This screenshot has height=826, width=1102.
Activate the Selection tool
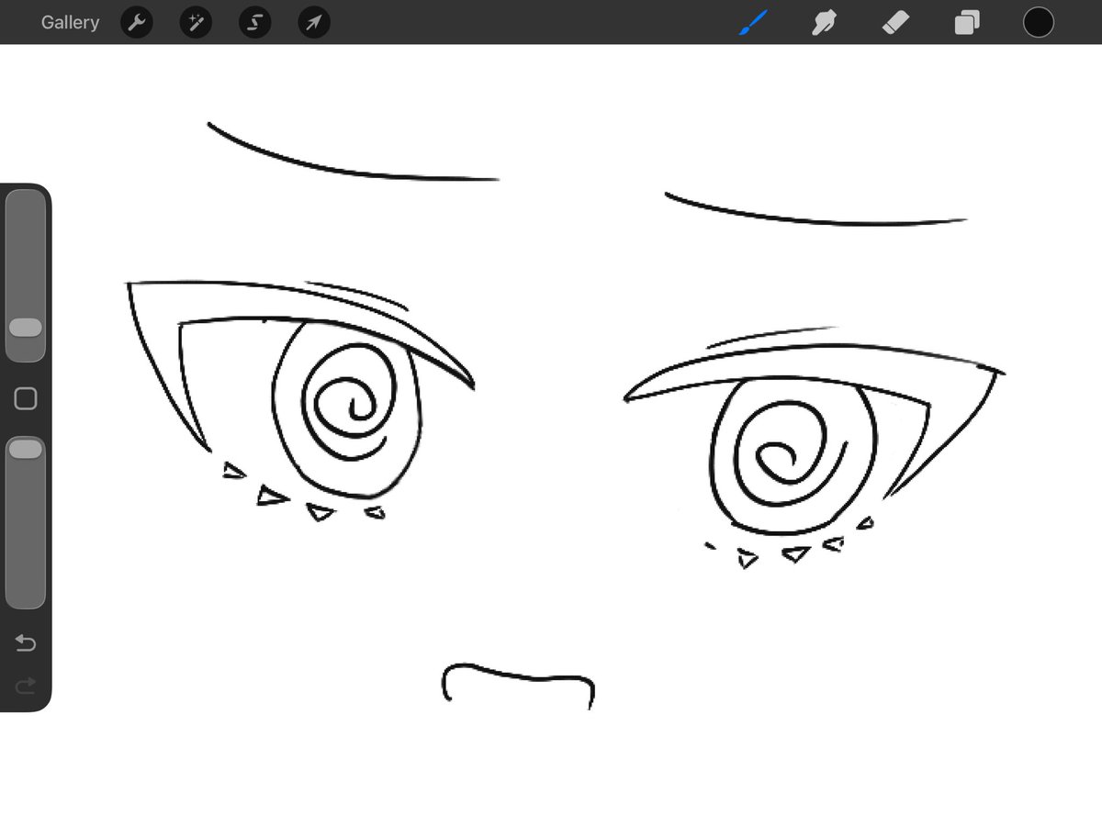(254, 22)
